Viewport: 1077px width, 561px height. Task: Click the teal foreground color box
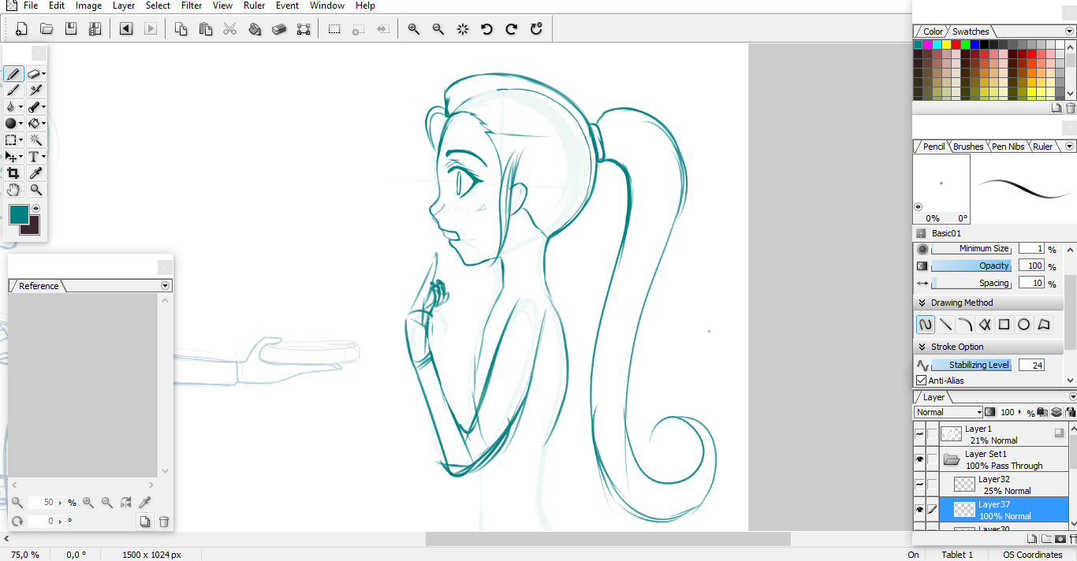point(19,214)
